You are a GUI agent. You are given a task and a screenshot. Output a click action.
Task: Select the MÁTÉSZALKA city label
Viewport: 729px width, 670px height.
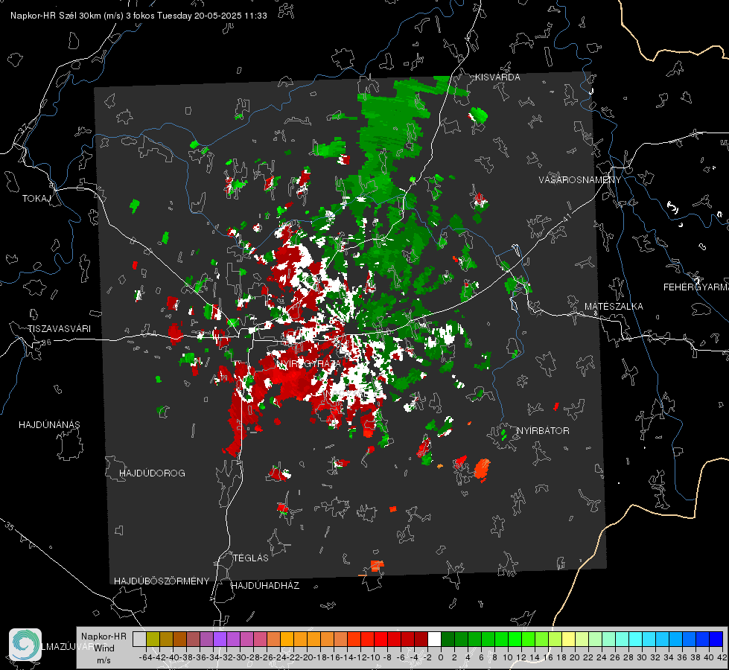(614, 307)
